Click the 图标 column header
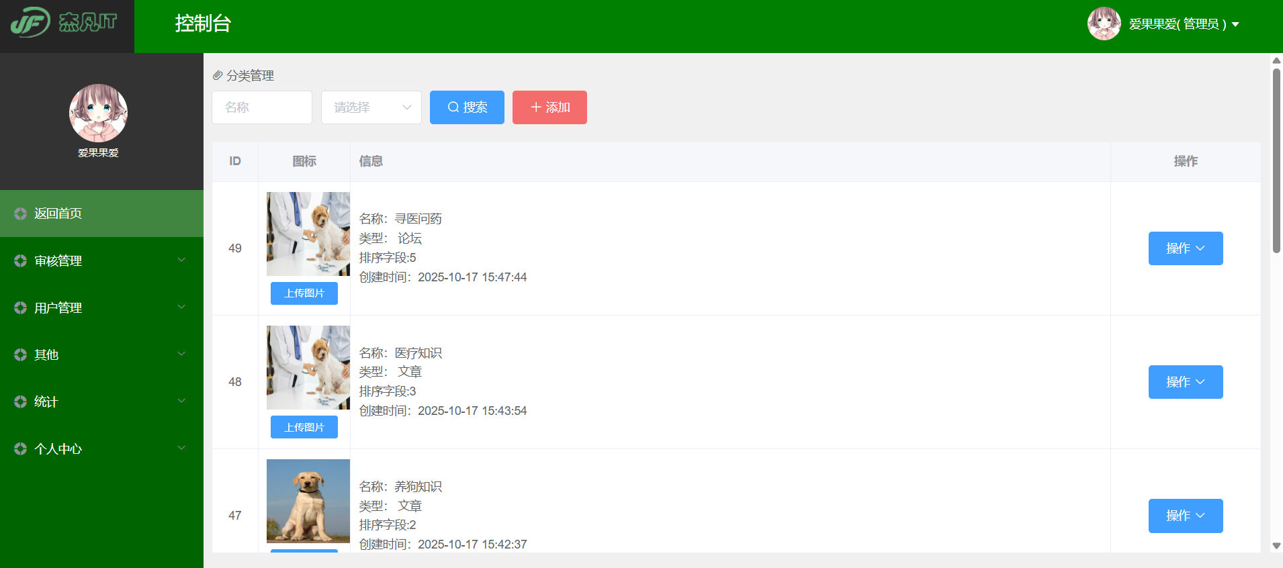1283x568 pixels. click(304, 161)
